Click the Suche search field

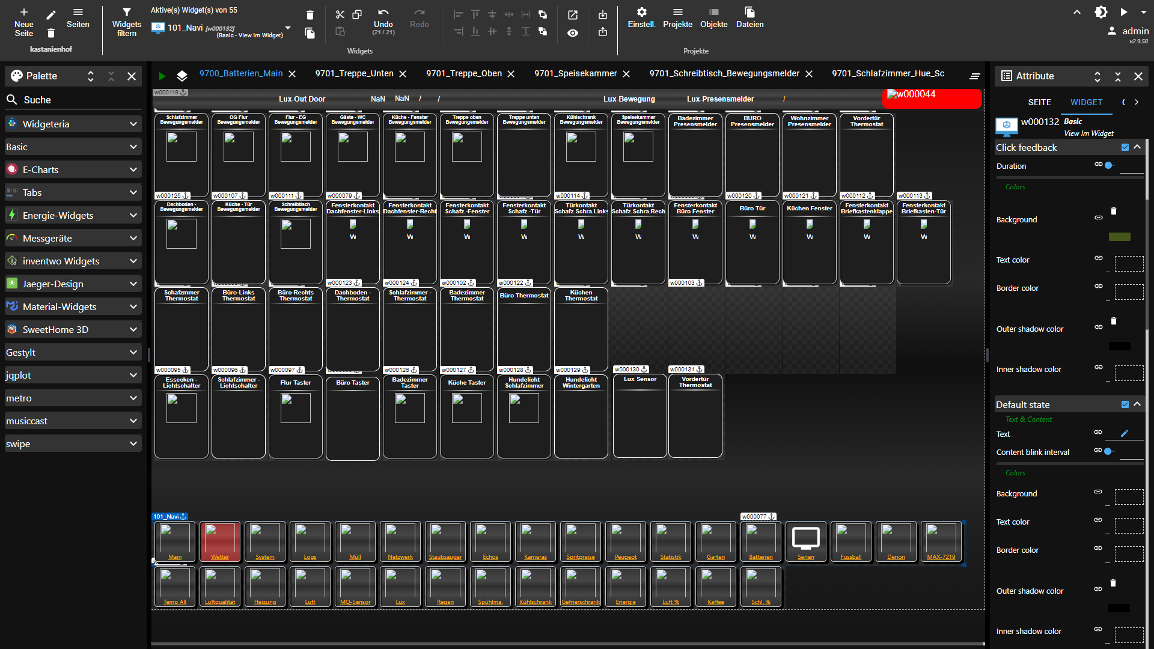click(x=73, y=100)
